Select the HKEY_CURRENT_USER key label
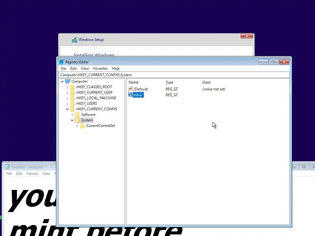 click(94, 92)
